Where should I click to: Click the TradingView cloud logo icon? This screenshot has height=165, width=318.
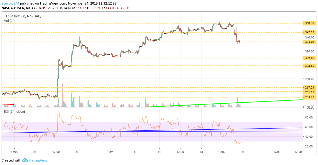click(x=25, y=160)
